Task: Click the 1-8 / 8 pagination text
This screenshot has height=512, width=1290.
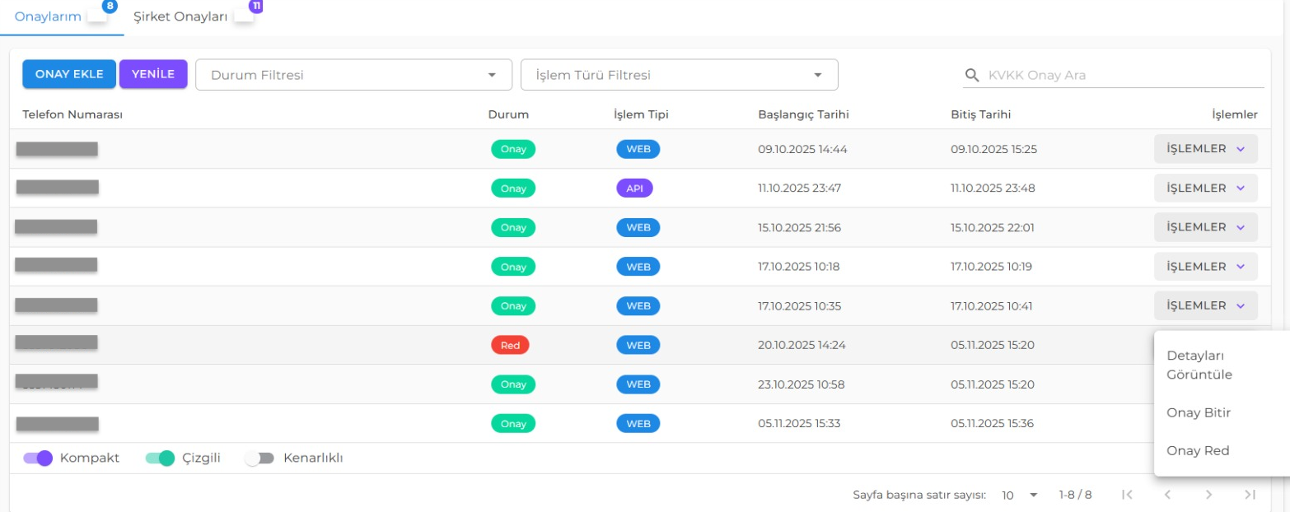Action: [1075, 496]
